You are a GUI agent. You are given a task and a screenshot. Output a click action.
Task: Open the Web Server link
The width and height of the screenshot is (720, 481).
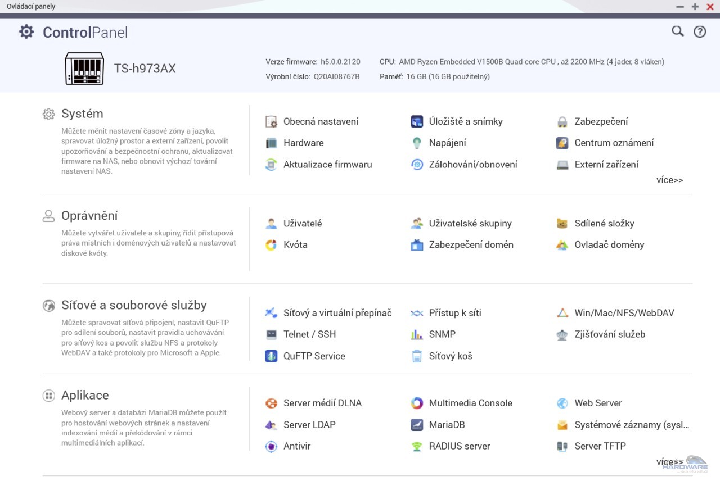[598, 403]
